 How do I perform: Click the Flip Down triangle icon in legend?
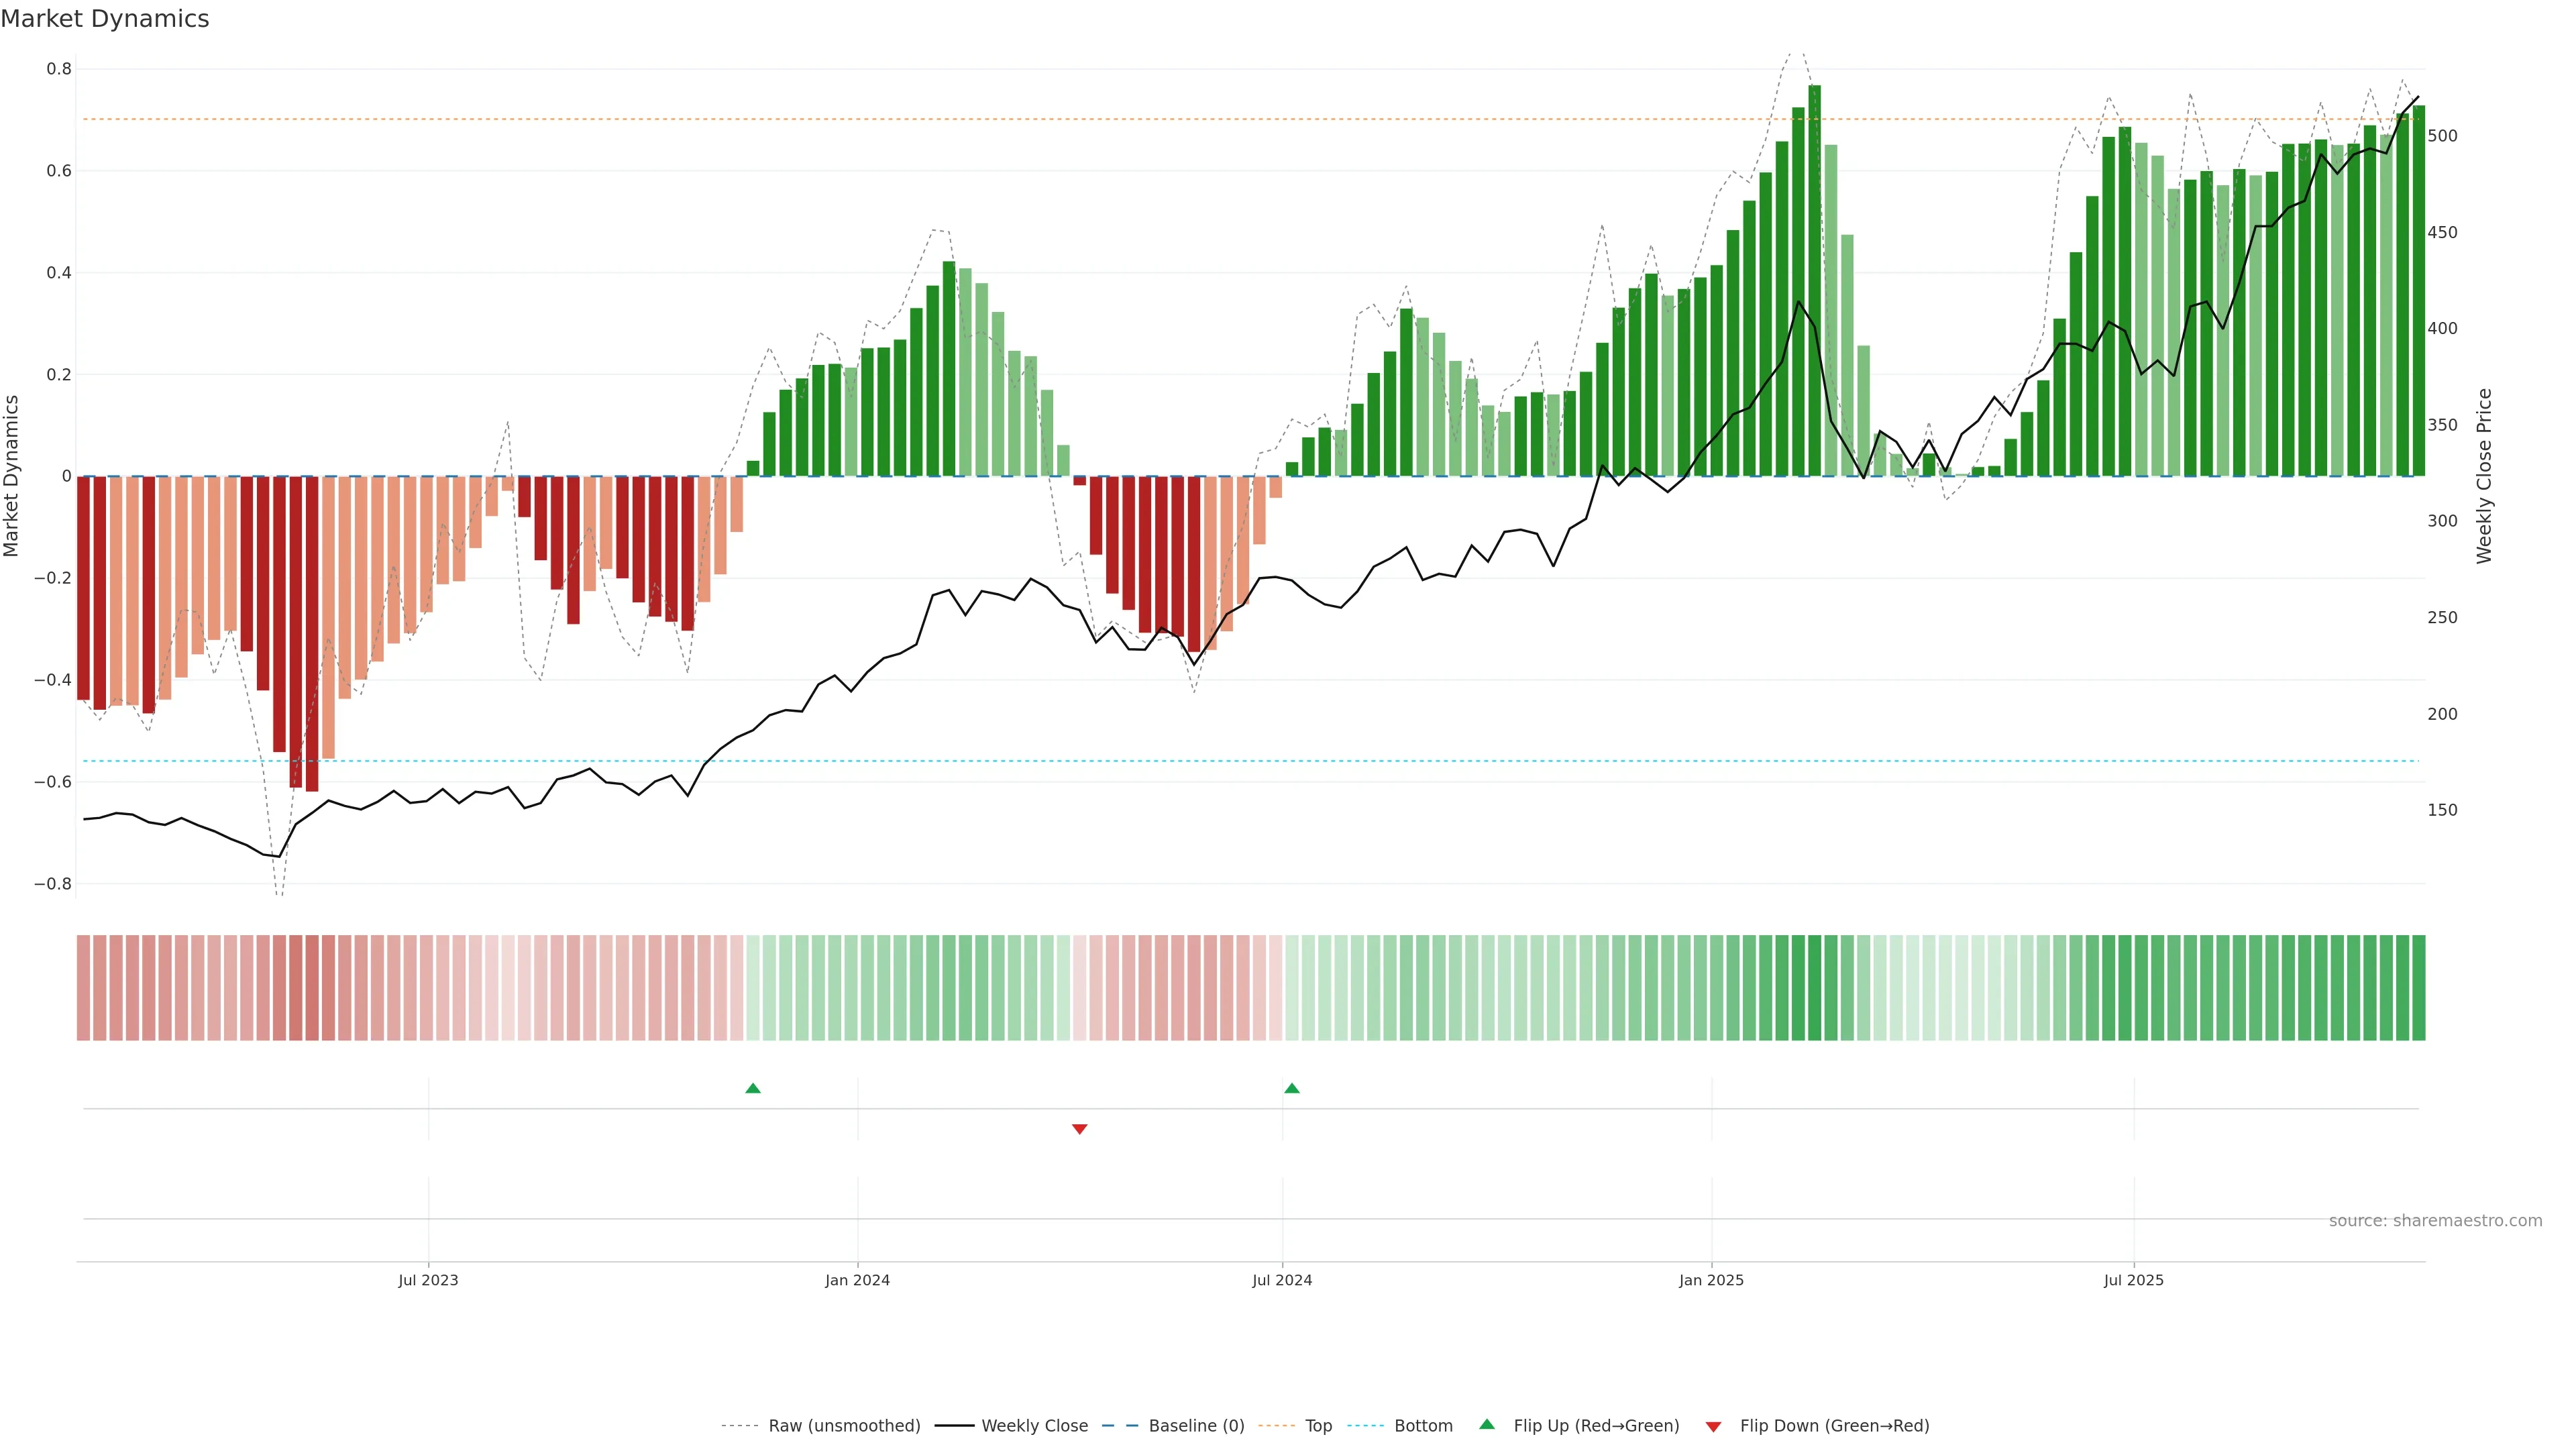pyautogui.click(x=1713, y=1426)
